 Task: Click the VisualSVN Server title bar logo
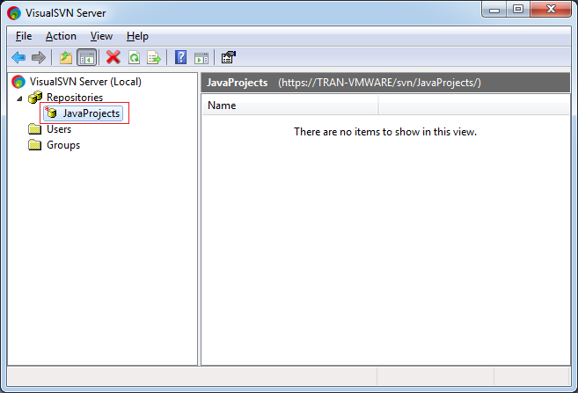(x=14, y=13)
